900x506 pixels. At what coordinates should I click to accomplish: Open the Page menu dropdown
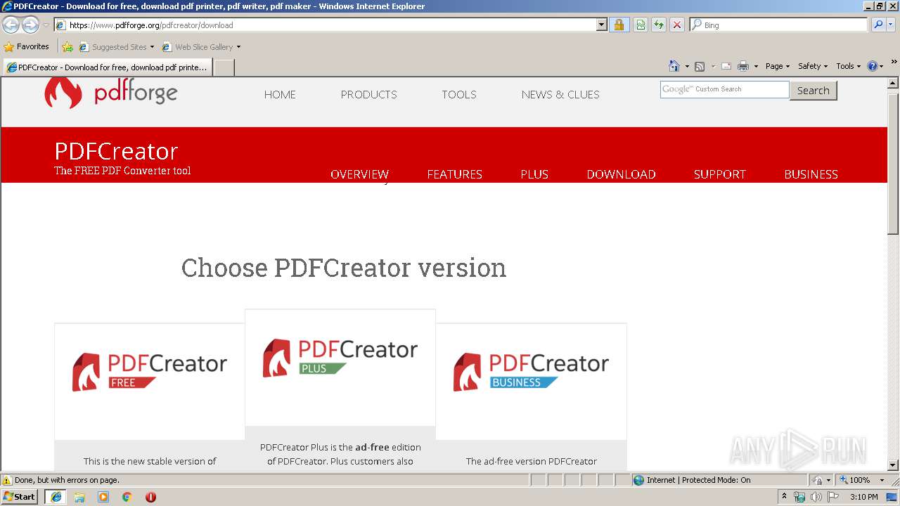(777, 66)
